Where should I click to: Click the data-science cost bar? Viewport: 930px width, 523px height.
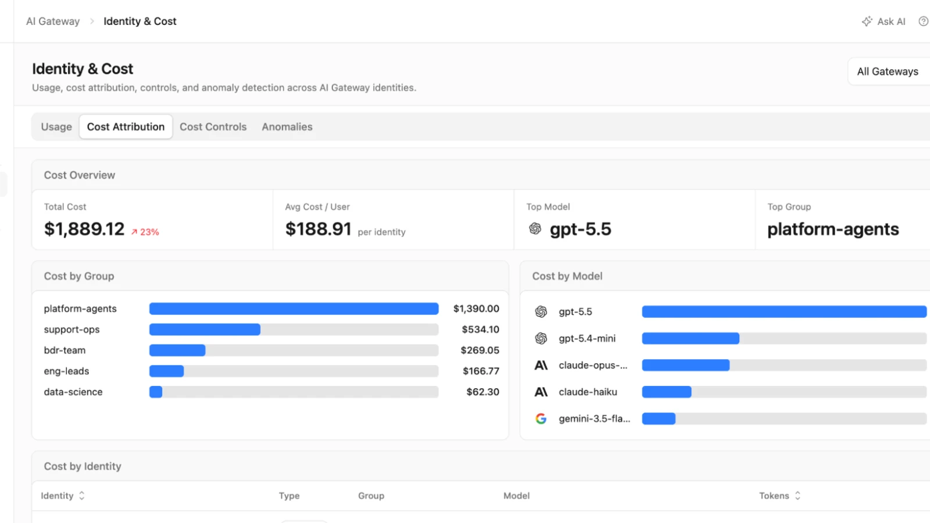point(294,392)
